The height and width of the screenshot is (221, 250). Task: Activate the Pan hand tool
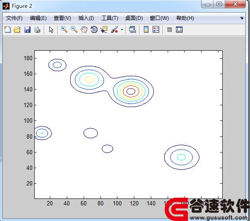(x=84, y=29)
